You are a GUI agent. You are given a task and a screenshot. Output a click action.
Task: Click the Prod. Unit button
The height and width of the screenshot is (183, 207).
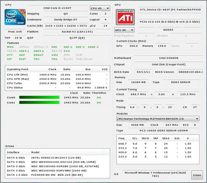pyautogui.click(x=15, y=32)
